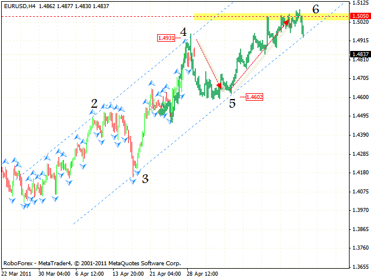The width and height of the screenshot is (371, 278).
Task: Select the red 1.5050 level label on axis
Action: (x=359, y=17)
